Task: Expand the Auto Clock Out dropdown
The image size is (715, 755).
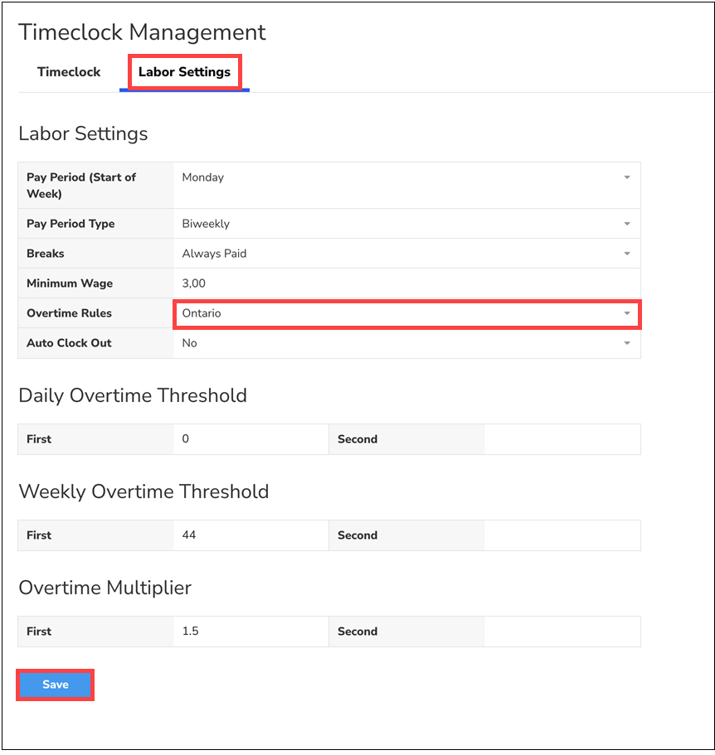Action: coord(406,343)
